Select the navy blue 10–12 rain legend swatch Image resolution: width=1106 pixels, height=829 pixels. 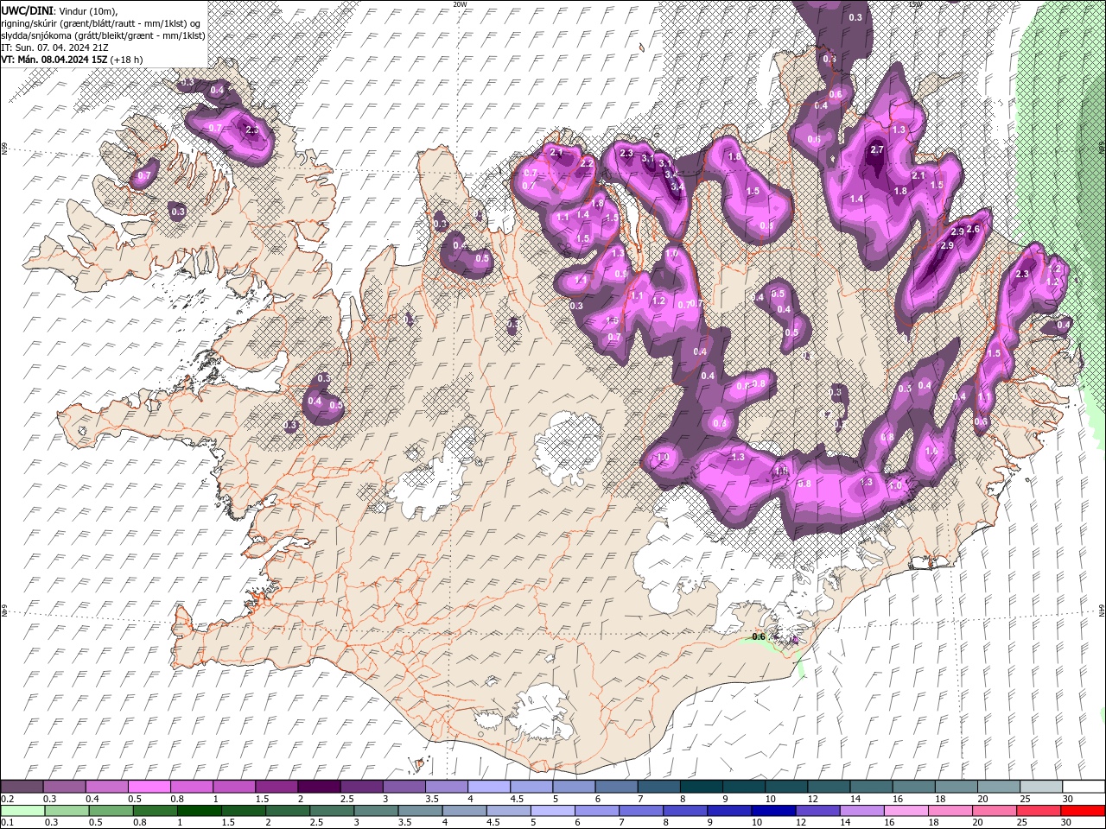(x=772, y=811)
